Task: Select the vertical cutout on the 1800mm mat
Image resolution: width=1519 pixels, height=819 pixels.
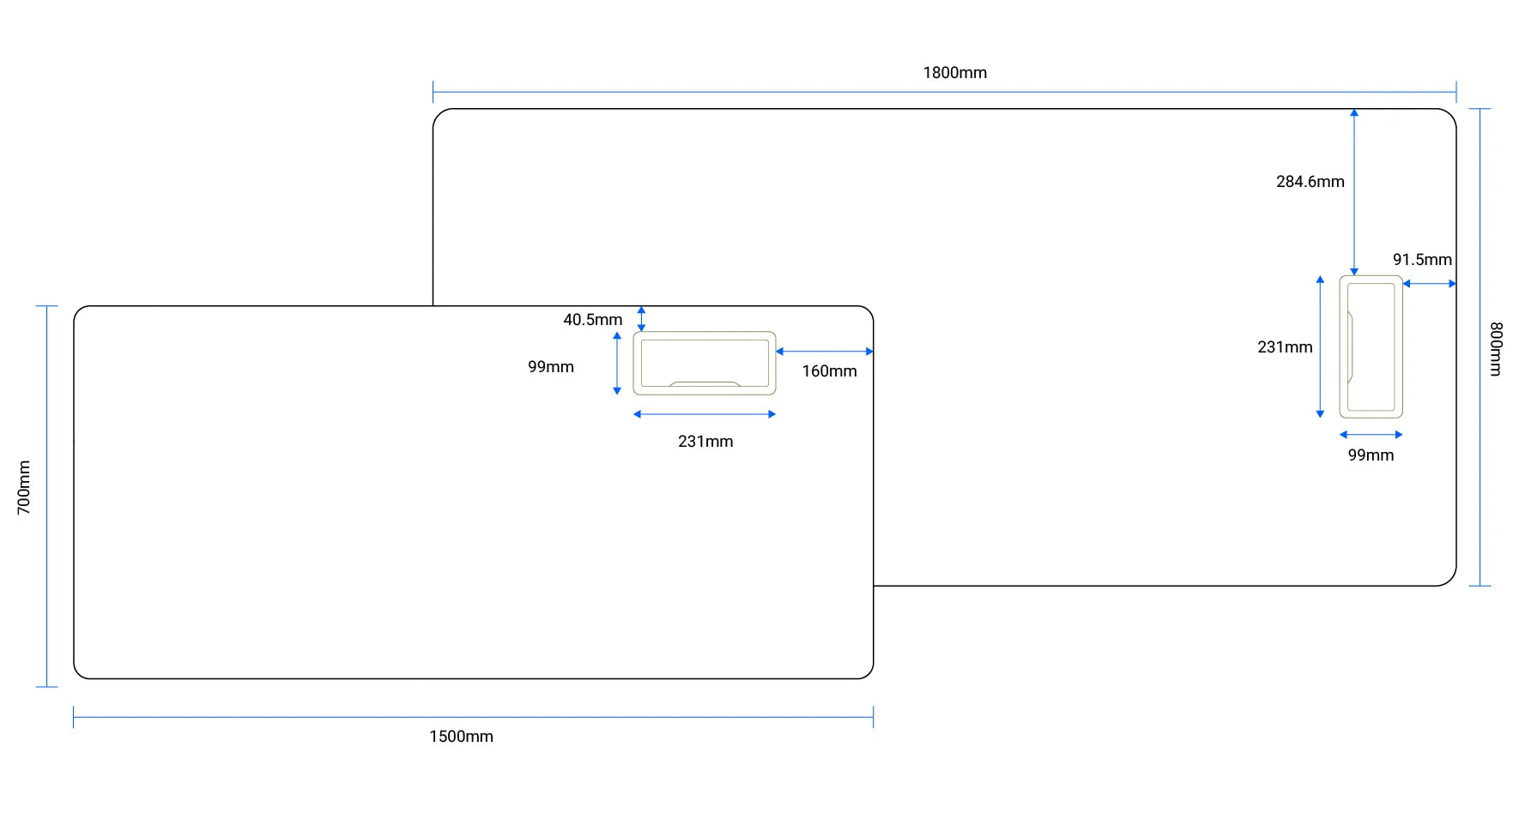Action: pyautogui.click(x=1371, y=346)
